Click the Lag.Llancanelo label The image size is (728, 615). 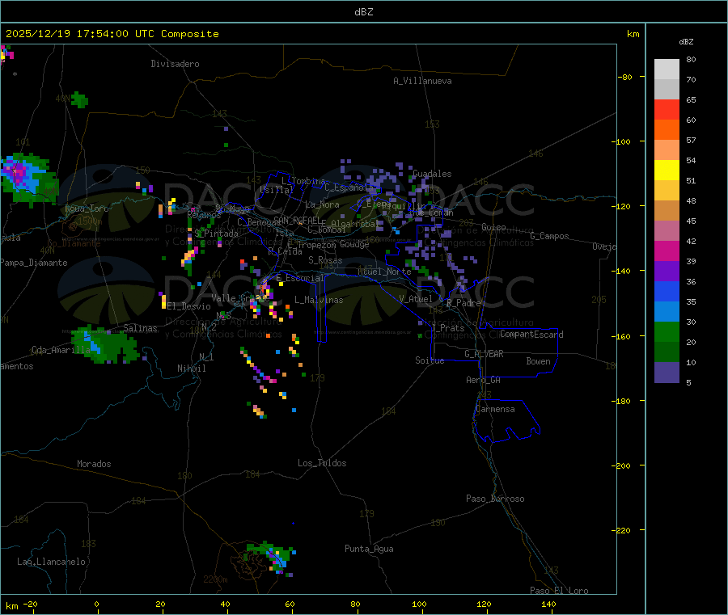point(51,562)
